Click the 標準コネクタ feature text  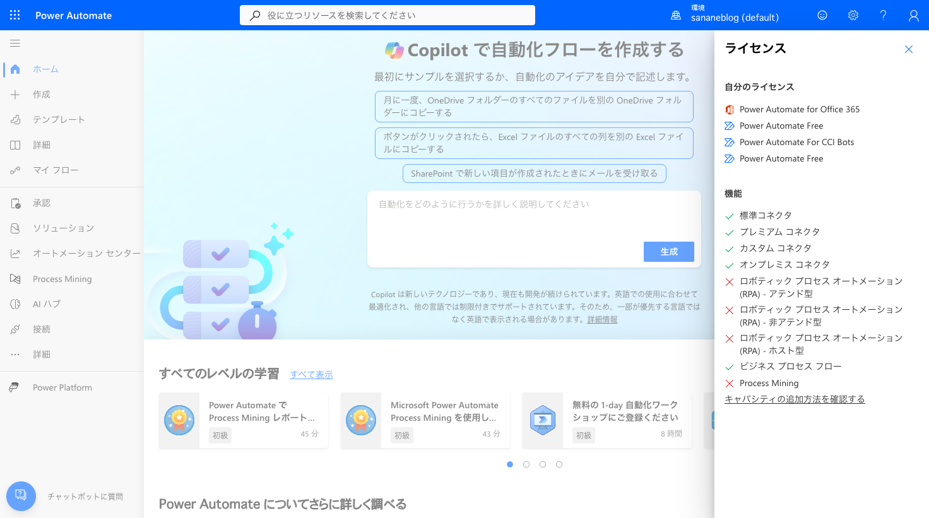[x=766, y=216]
